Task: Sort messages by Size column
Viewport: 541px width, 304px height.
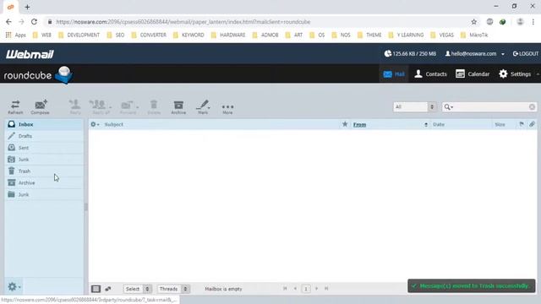Action: coord(500,124)
